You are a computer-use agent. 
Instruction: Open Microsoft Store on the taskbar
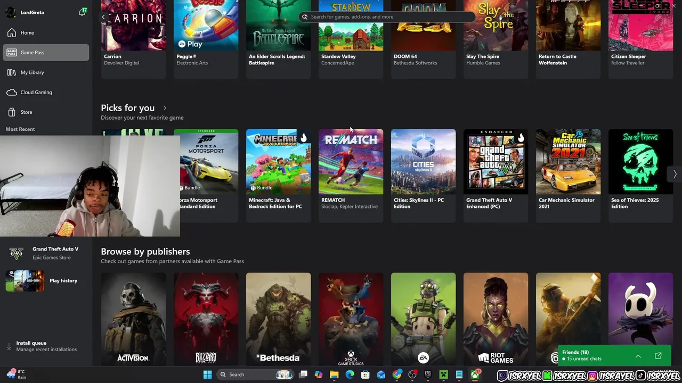coord(366,374)
